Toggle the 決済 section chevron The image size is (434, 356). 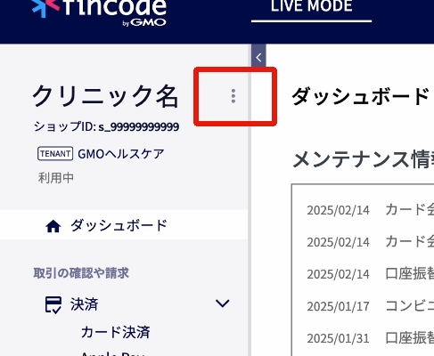223,303
